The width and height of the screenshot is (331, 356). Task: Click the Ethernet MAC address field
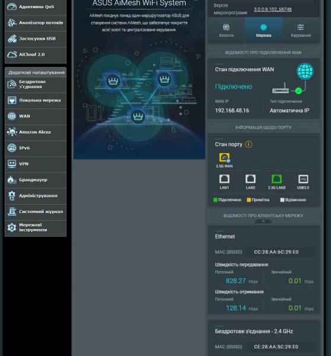pos(281,252)
